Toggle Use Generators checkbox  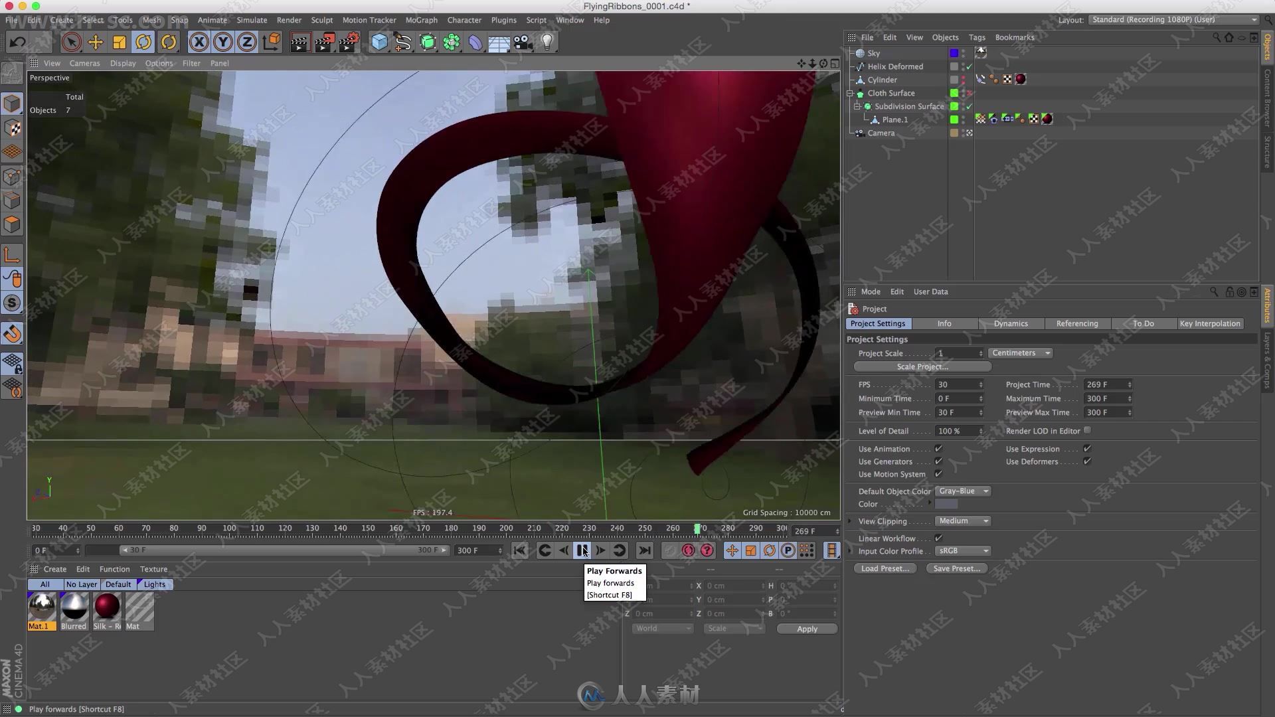click(938, 461)
